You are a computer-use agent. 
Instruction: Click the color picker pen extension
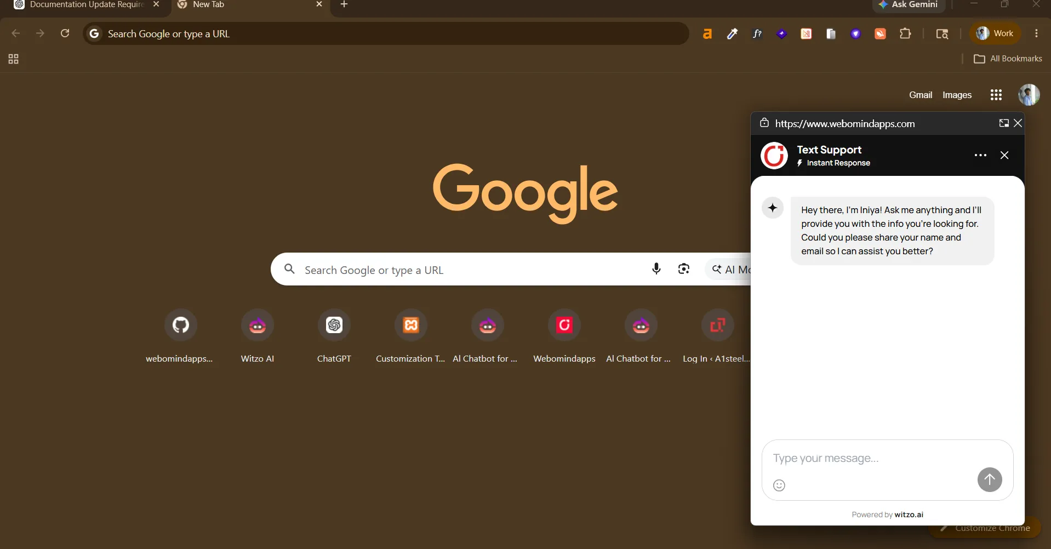[732, 34]
